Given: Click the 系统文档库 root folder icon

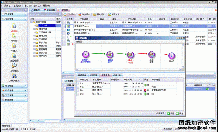Looking at the screenshot, I should [x=34, y=22].
